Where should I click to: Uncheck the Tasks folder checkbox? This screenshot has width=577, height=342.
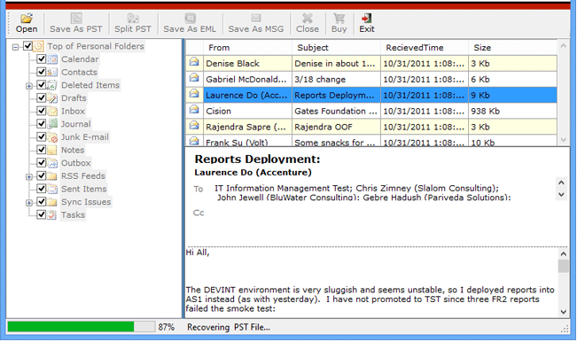[x=41, y=214]
